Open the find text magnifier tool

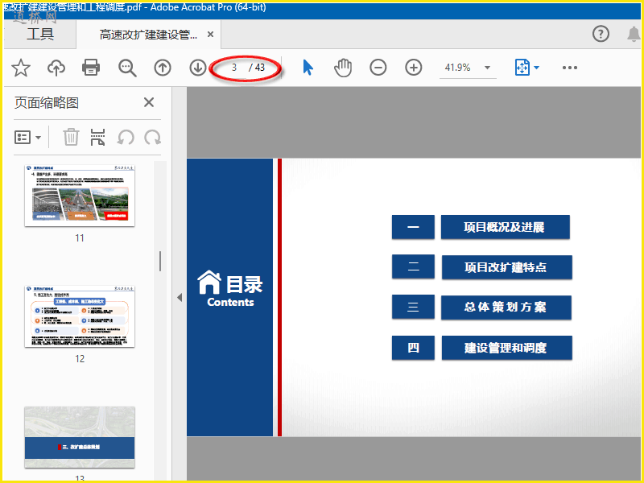point(127,68)
